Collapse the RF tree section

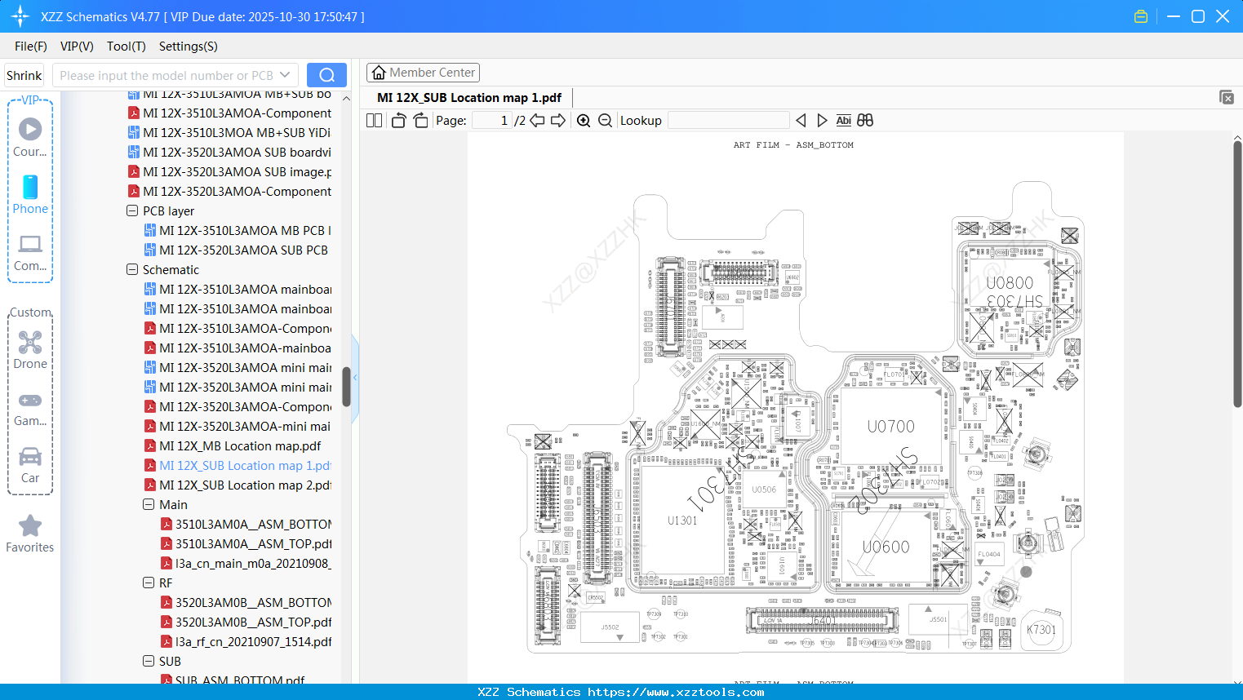coord(149,583)
